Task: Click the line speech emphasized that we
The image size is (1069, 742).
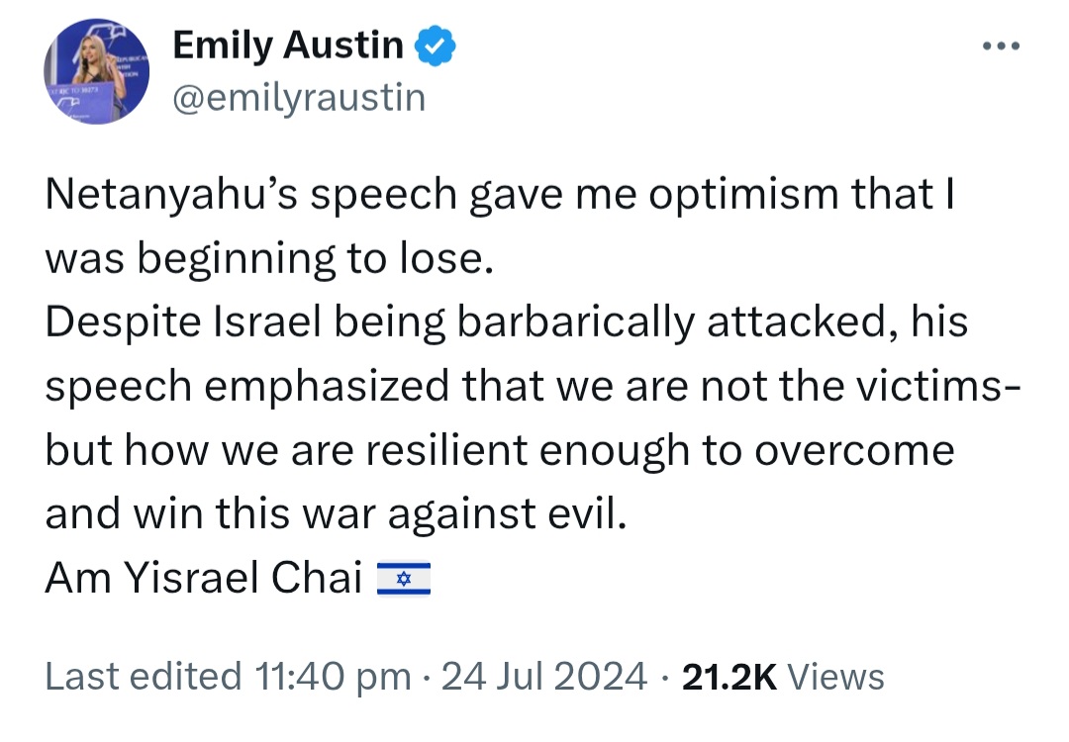Action: coord(534,386)
